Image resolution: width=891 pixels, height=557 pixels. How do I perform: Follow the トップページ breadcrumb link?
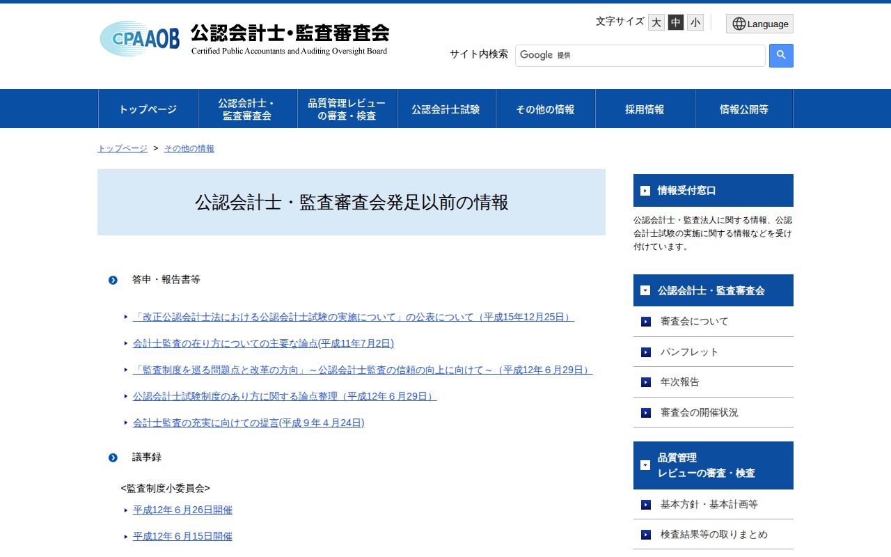pos(123,148)
